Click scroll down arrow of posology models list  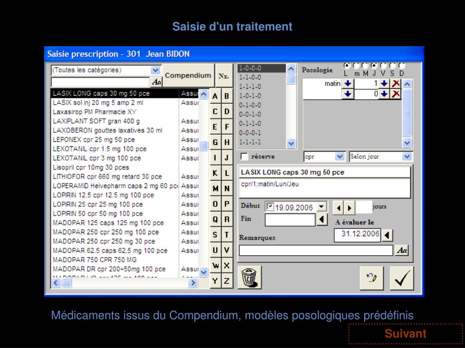pyautogui.click(x=291, y=144)
